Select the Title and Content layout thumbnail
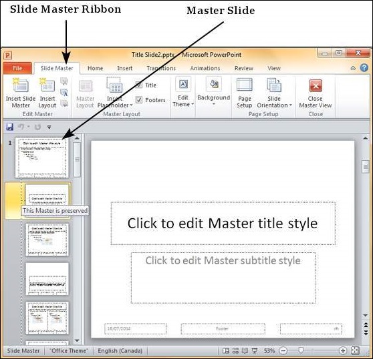Viewport: 373px width, 359px height. (x=47, y=240)
